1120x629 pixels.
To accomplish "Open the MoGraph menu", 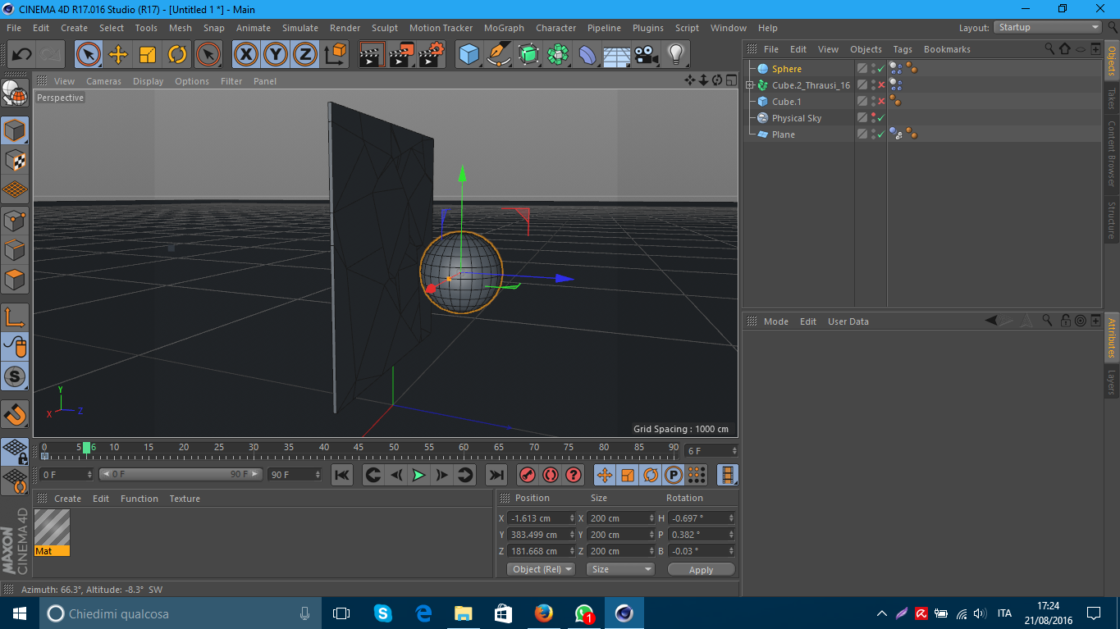I will [x=504, y=28].
